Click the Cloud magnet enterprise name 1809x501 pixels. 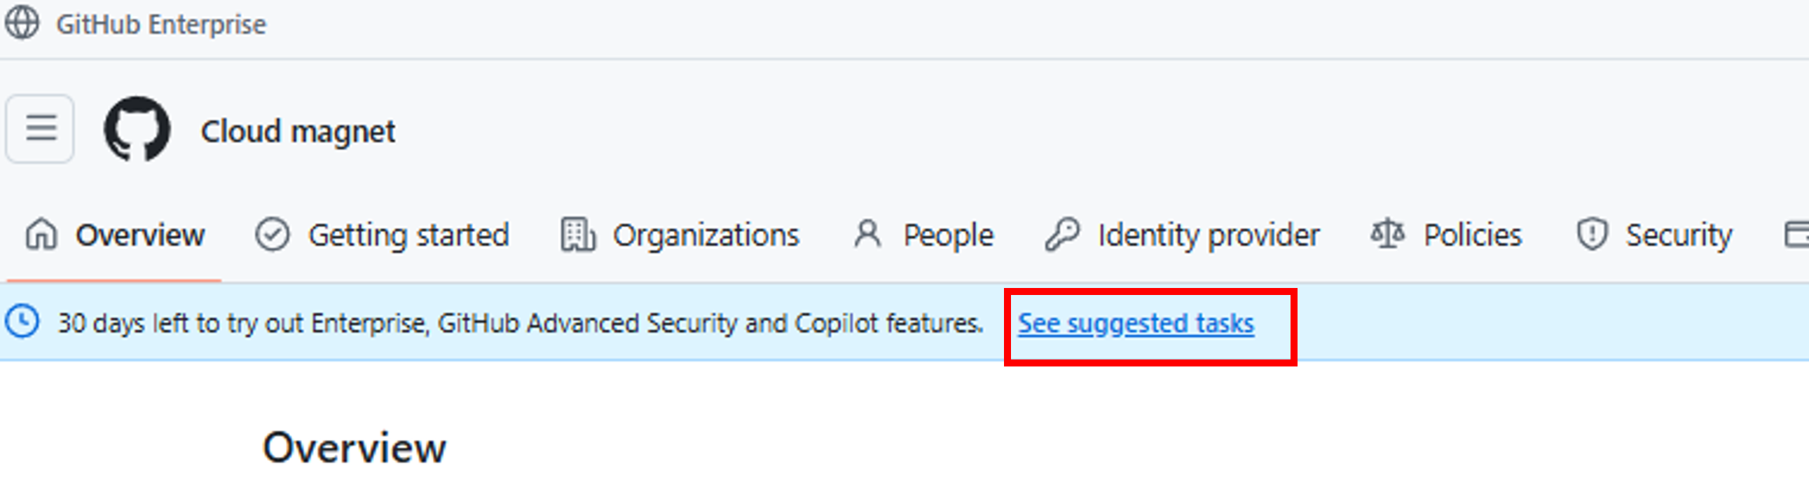click(x=298, y=132)
